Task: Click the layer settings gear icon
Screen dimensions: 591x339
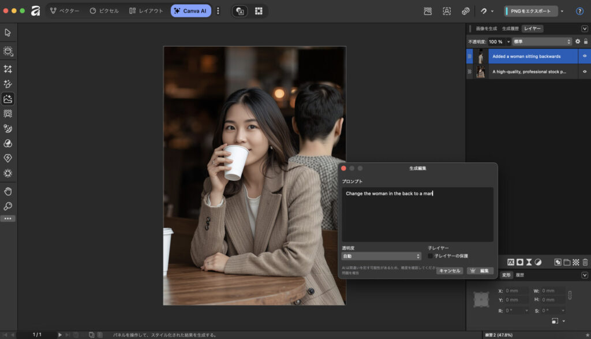Action: [577, 42]
